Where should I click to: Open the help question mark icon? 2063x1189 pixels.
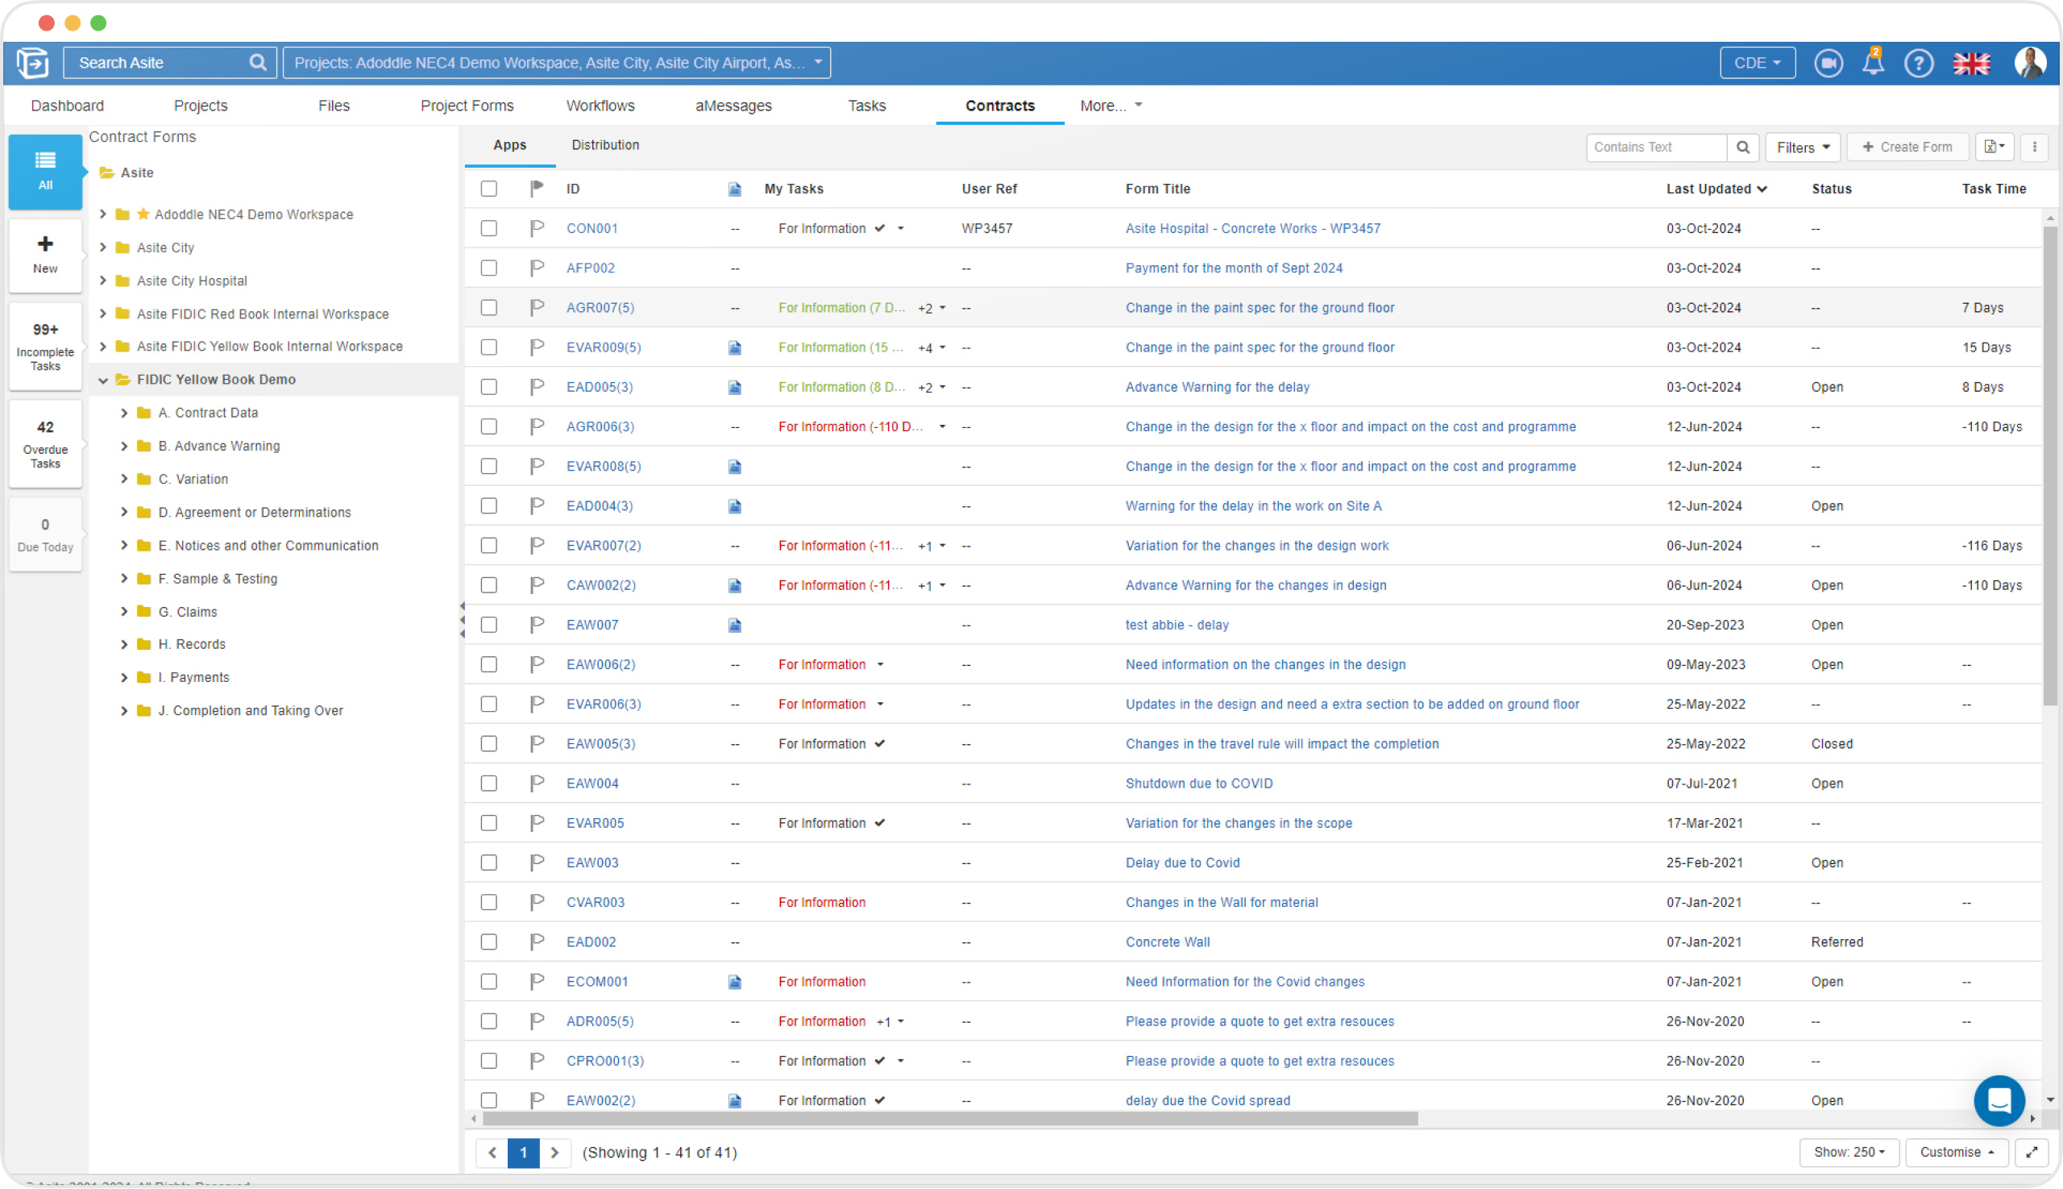click(x=1920, y=63)
